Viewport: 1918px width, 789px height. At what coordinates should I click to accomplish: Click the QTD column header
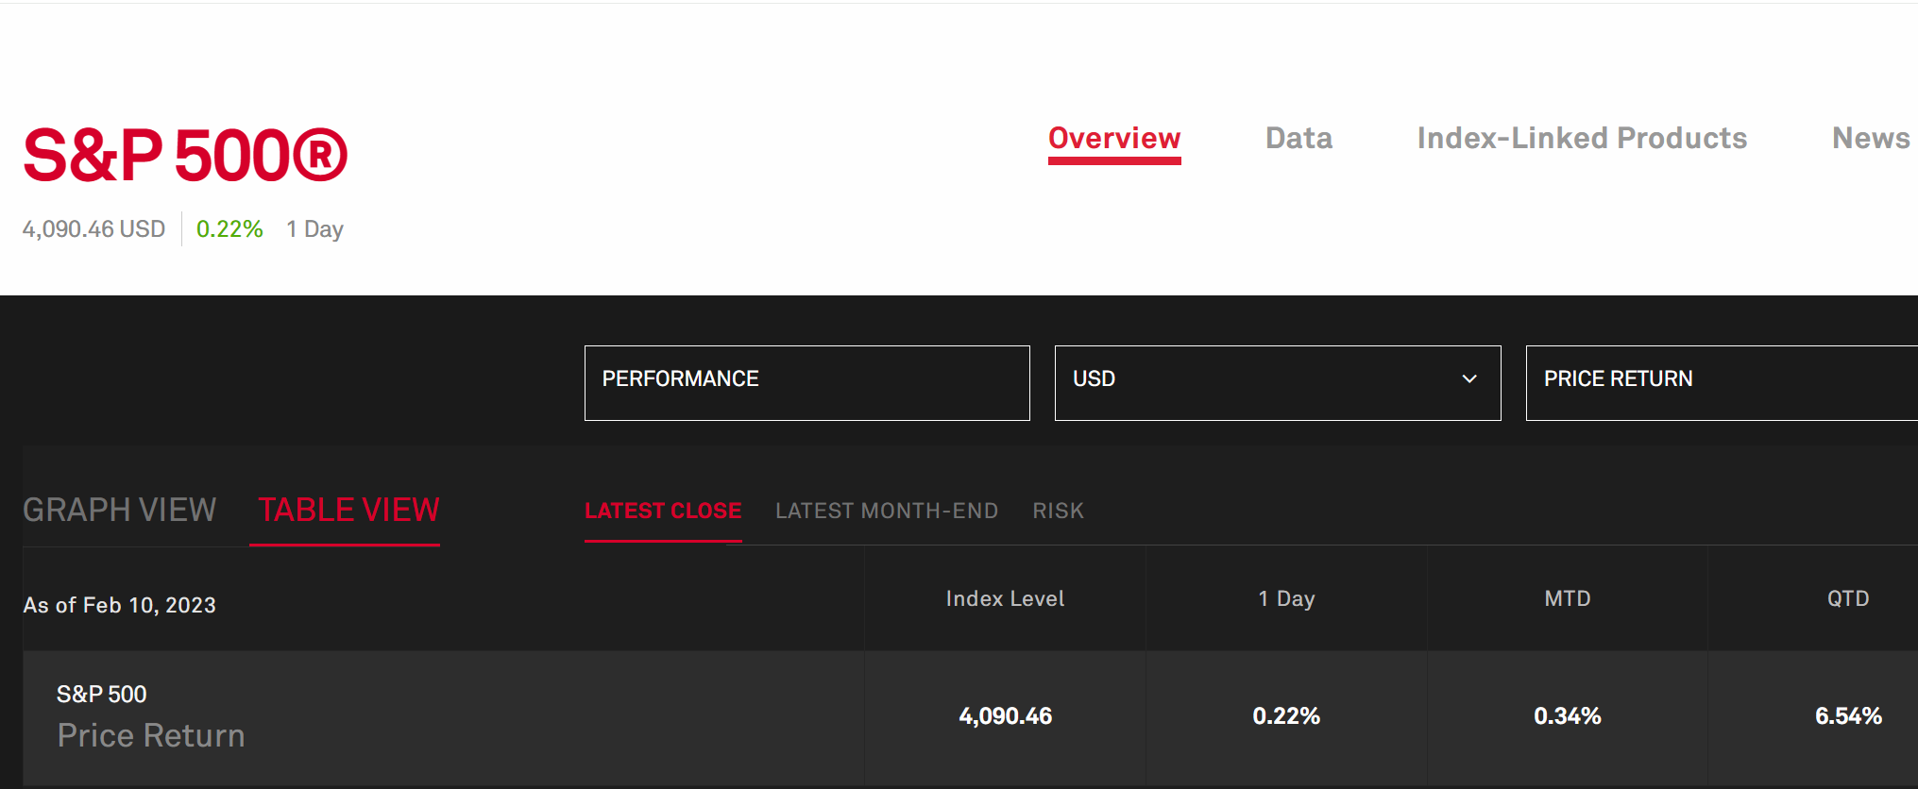[x=1848, y=598]
